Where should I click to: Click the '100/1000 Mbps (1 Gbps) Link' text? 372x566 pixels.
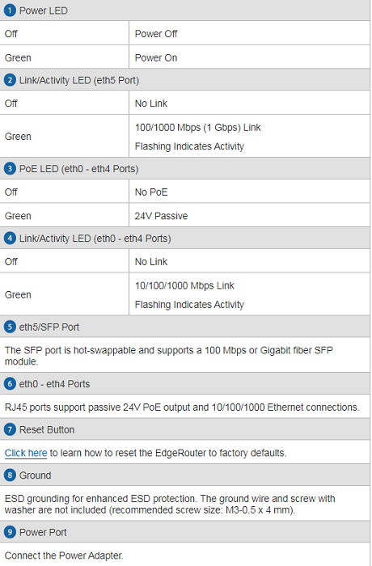click(198, 128)
